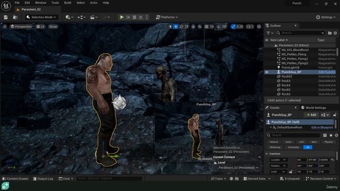The width and height of the screenshot is (340, 191).
Task: Open play options three-dot menu
Action: pos(147,17)
